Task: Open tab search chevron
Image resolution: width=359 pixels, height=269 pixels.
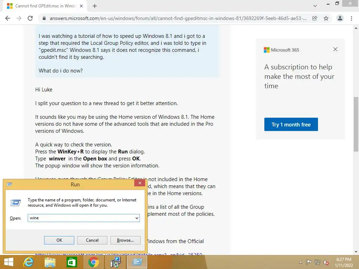Action: pyautogui.click(x=315, y=6)
